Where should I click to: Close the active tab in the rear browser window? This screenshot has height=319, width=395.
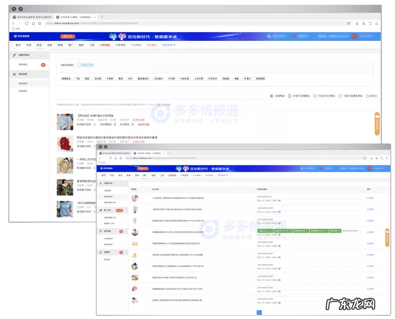[95, 17]
